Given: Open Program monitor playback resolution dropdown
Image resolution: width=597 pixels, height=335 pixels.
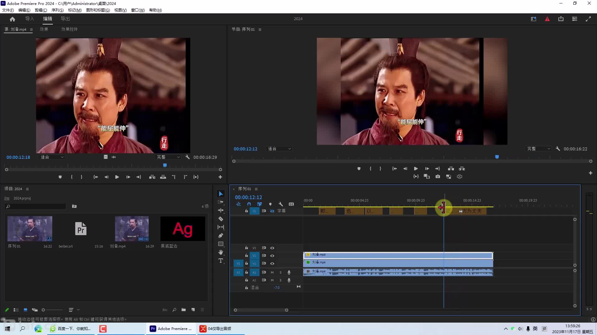Looking at the screenshot, I should 539,149.
